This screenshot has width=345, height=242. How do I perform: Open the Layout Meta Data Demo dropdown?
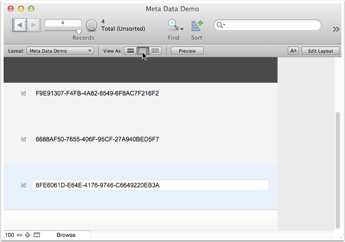pos(60,51)
